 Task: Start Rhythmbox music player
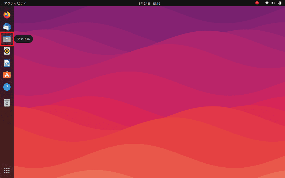click(x=7, y=51)
